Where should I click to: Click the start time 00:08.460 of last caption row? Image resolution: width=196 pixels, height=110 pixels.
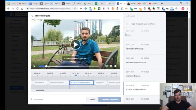pos(130,99)
